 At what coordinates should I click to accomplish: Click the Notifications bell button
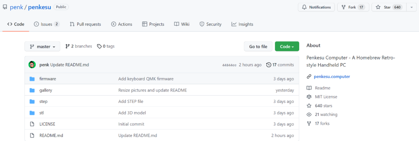[x=316, y=7]
